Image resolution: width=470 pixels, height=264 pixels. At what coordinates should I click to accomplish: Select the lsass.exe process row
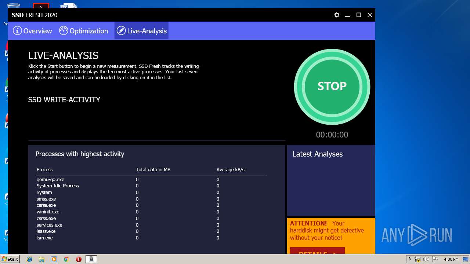(151, 231)
